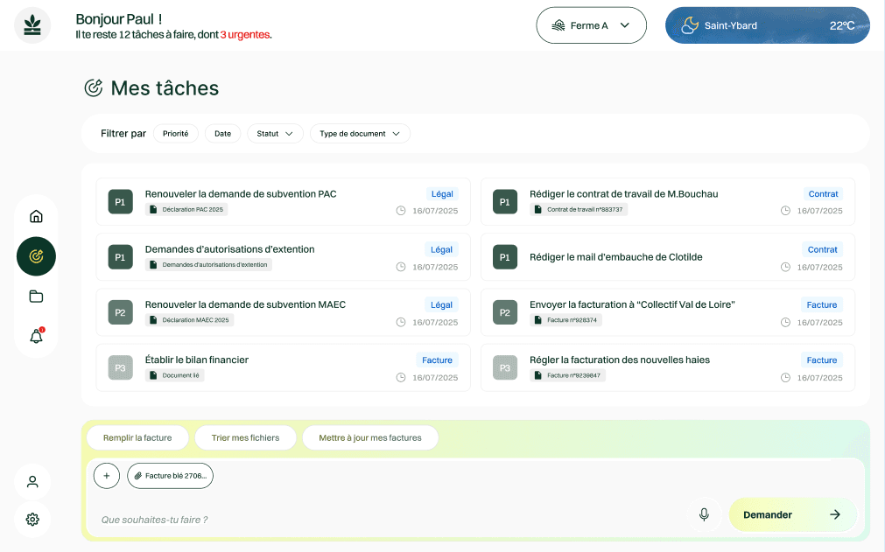Viewport: 885px width, 552px height.
Task: Open the folder icon in the sidebar
Action: [x=36, y=297]
